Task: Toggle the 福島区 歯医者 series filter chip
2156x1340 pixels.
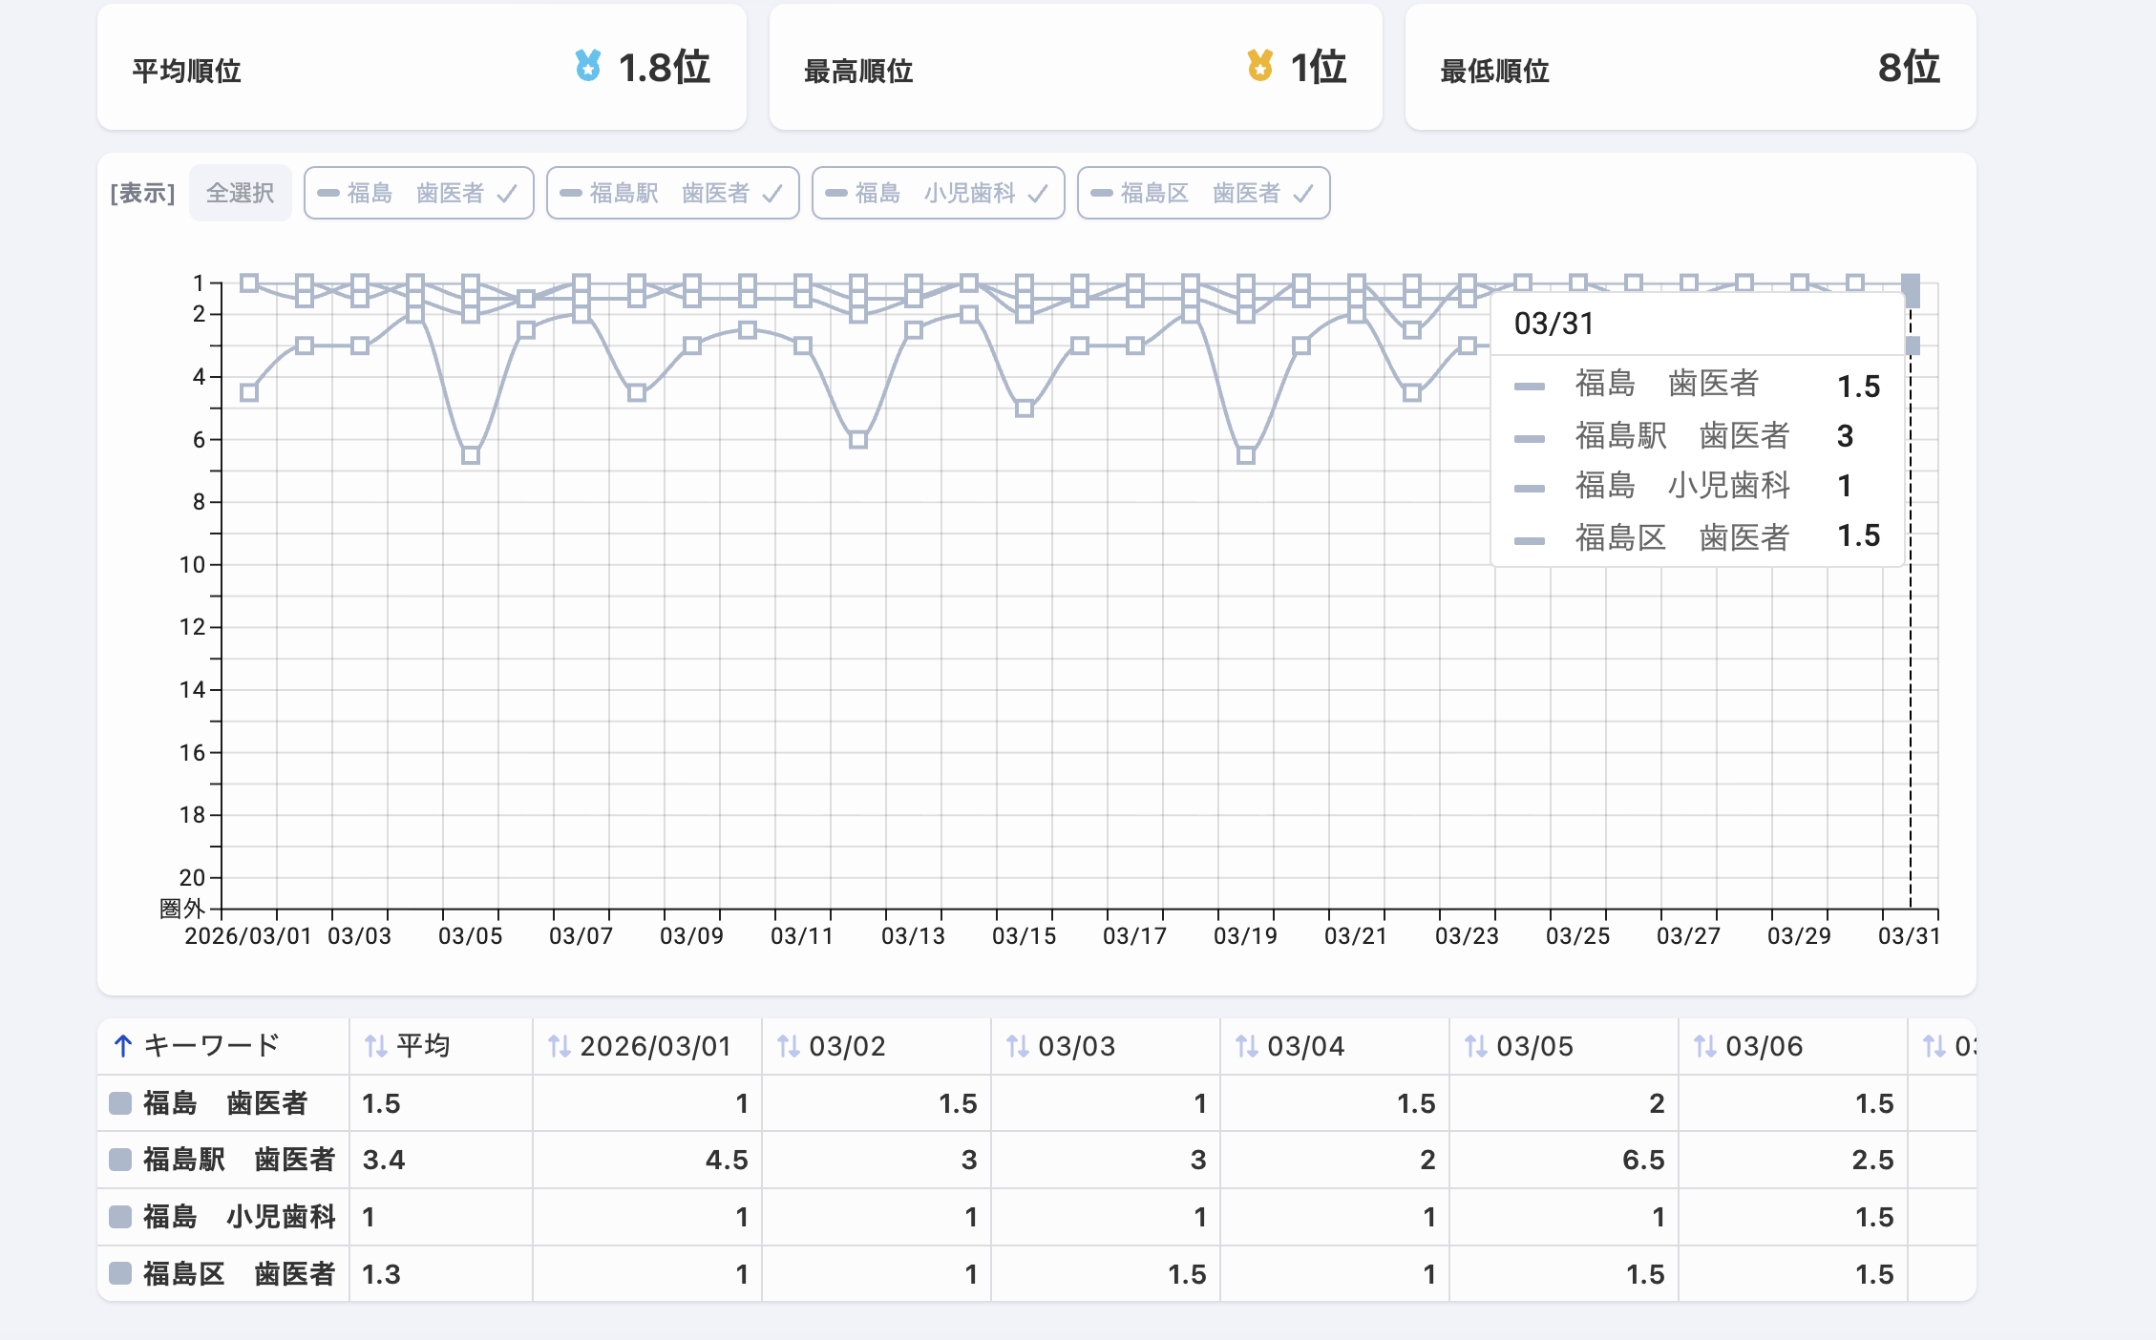Action: pyautogui.click(x=1203, y=194)
